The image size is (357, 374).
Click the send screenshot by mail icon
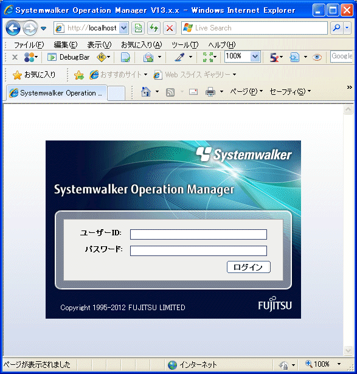(x=148, y=57)
